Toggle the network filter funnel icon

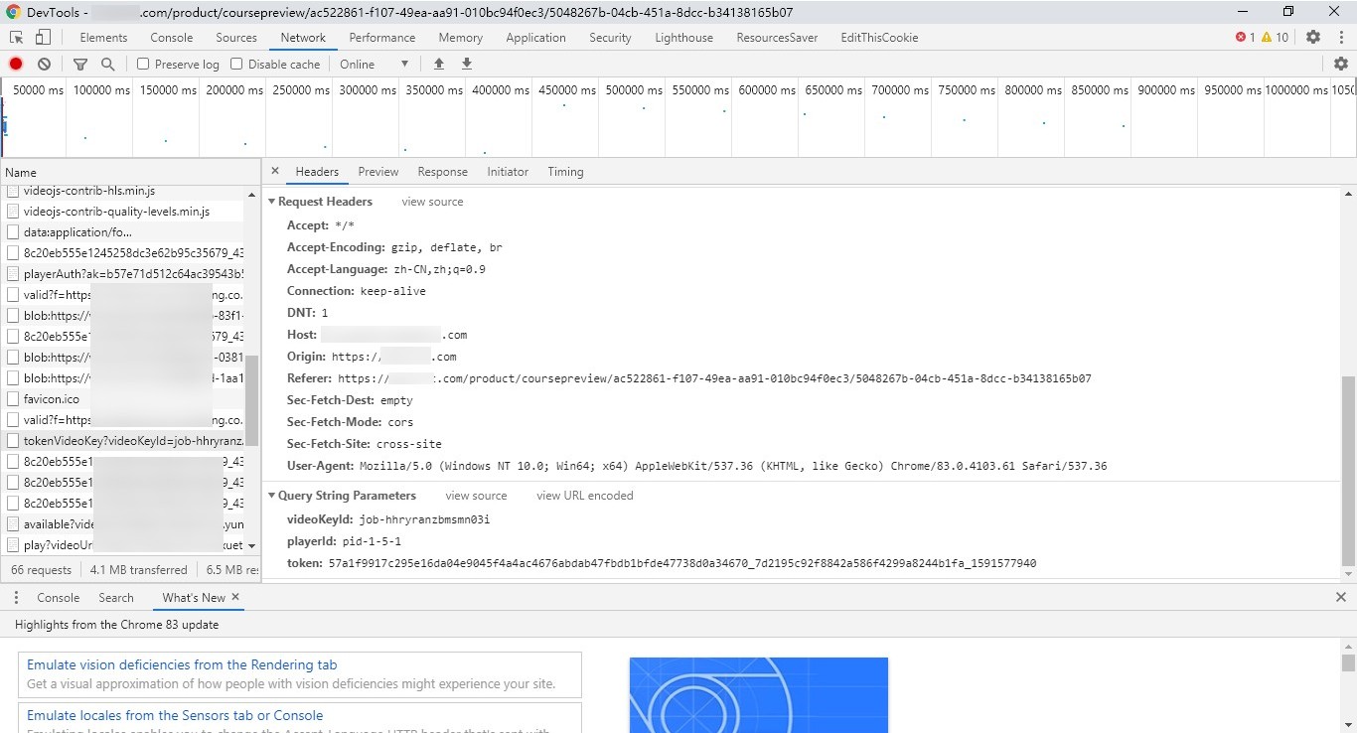point(80,64)
